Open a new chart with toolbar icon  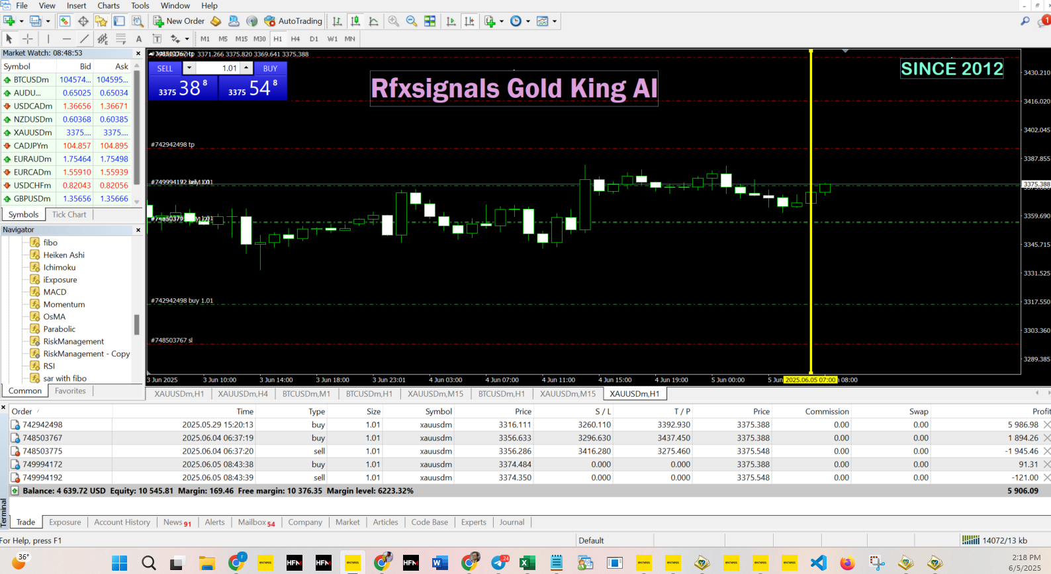point(9,21)
